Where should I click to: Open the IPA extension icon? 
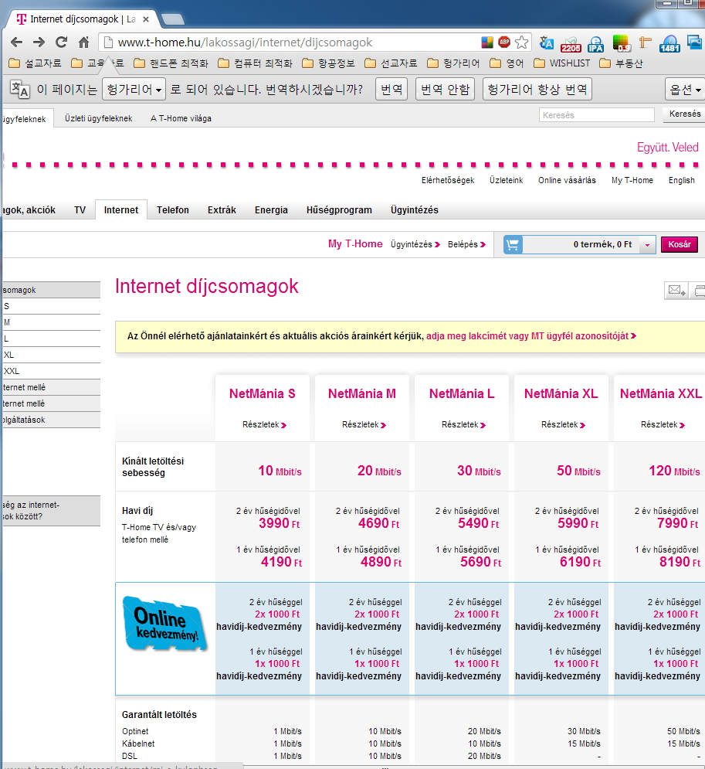[596, 44]
